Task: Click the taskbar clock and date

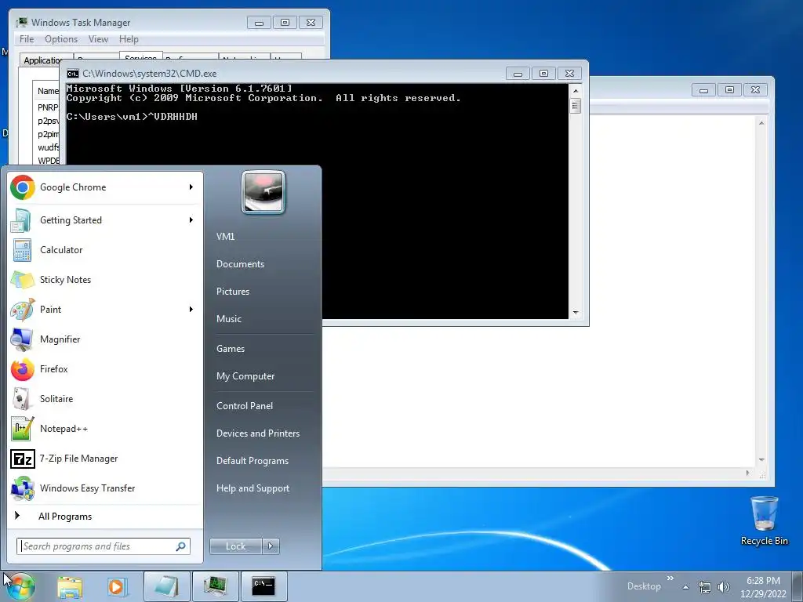Action: pyautogui.click(x=763, y=587)
